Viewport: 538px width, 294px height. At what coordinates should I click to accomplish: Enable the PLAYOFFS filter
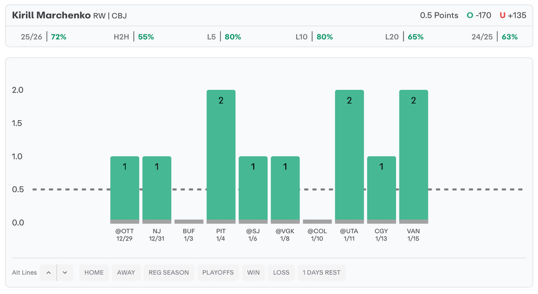click(218, 272)
